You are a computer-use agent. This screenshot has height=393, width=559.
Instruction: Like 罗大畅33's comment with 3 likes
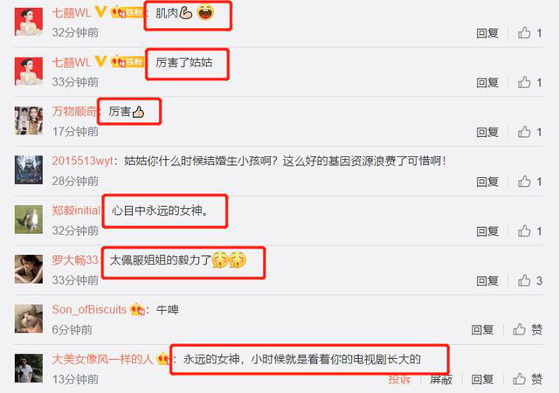pos(529,280)
